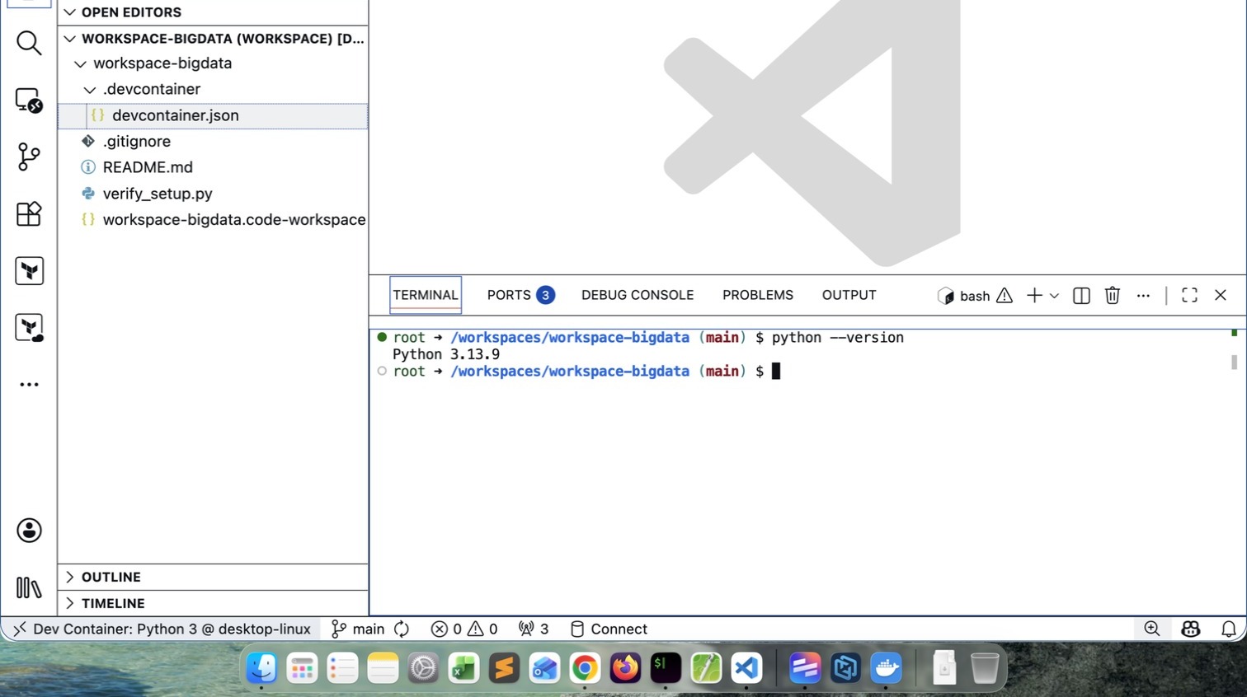Screen dimensions: 1247x697
Task: Click the Connect status bar button
Action: pos(609,629)
